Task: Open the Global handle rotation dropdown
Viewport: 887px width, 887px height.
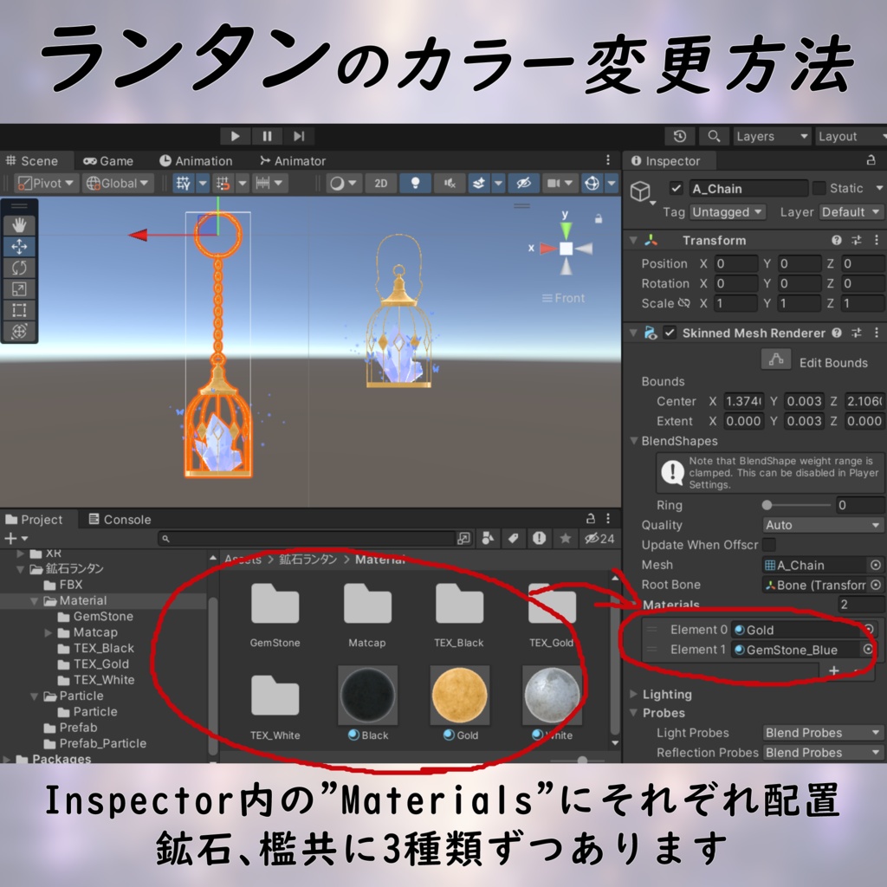Action: (x=118, y=184)
